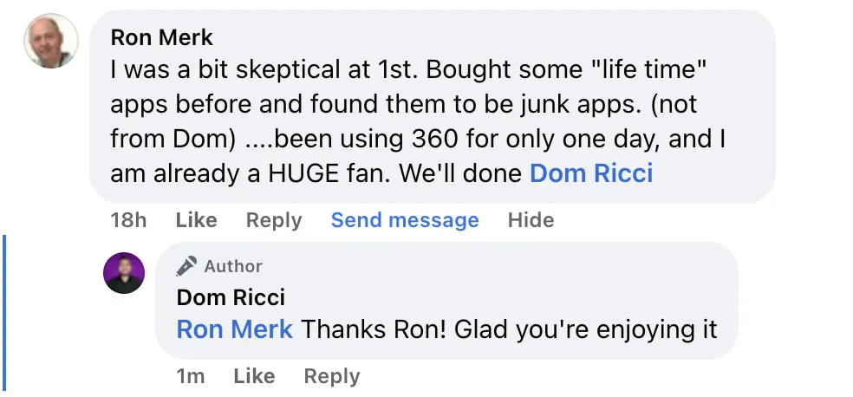The height and width of the screenshot is (397, 853).
Task: Open Ron Merk's profile from comment name
Action: [162, 37]
